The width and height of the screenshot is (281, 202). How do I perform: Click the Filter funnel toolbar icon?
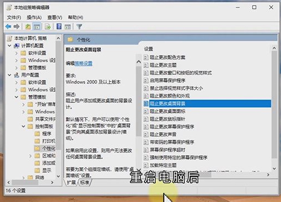pos(79,27)
